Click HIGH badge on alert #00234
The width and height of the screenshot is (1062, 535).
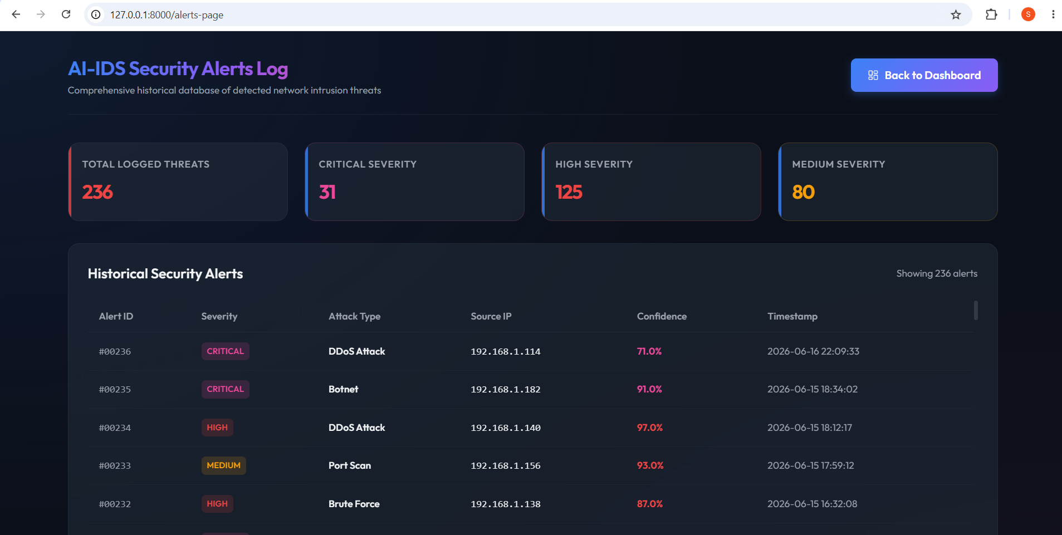click(x=217, y=428)
